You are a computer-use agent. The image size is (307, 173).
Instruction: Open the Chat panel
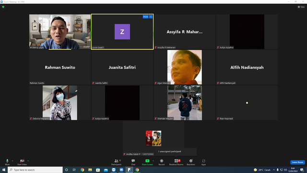click(x=133, y=162)
